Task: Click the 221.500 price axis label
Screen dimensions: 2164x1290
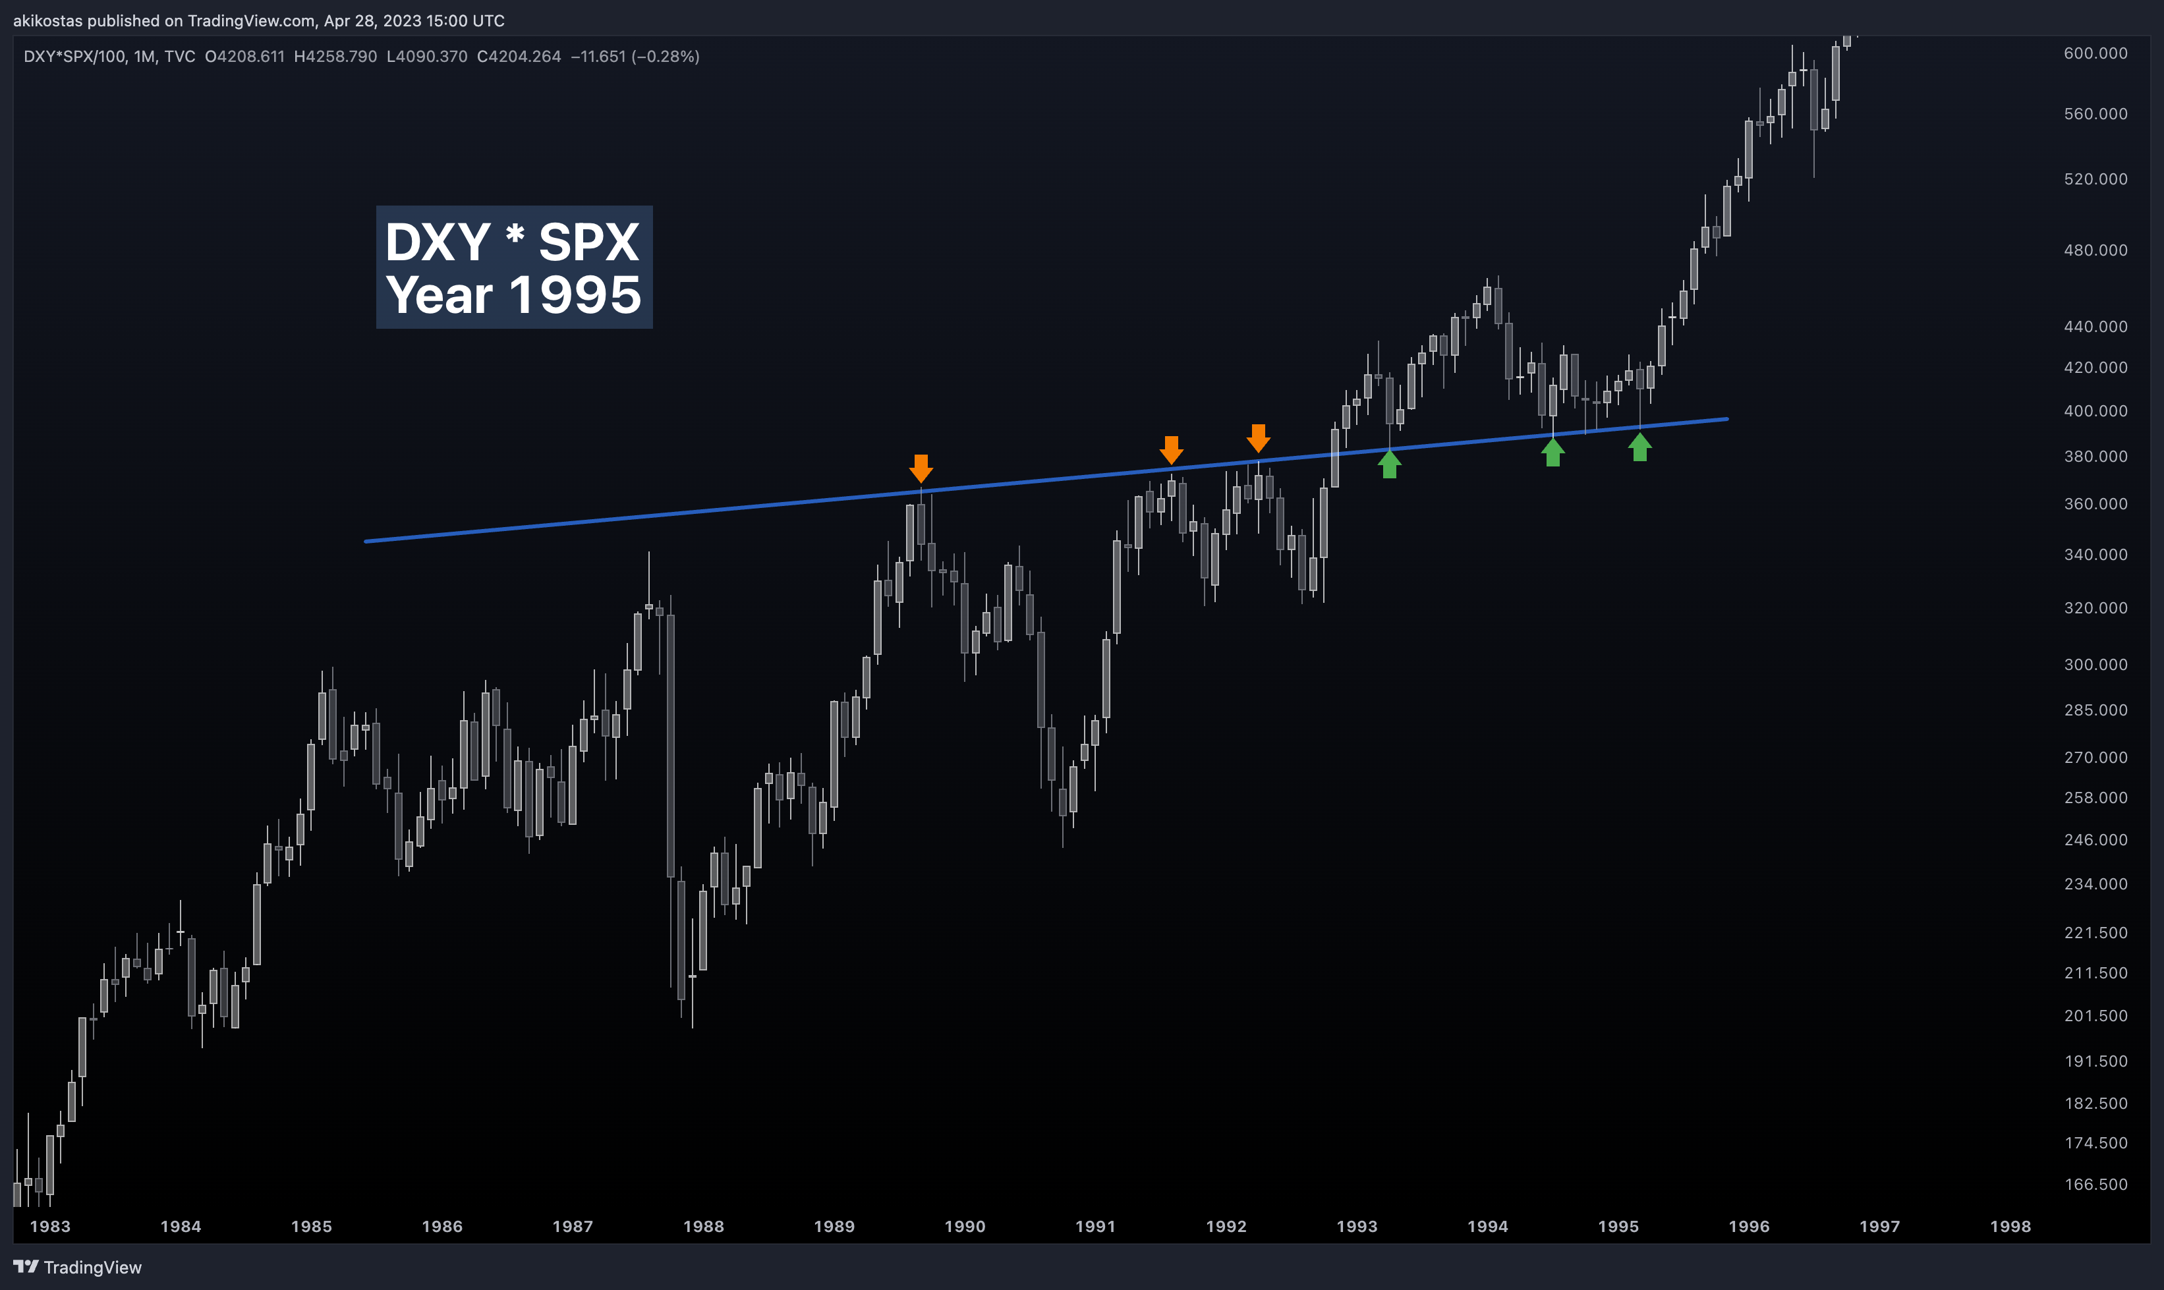Action: tap(2095, 933)
